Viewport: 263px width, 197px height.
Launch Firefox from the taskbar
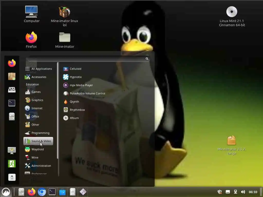pyautogui.click(x=32, y=192)
